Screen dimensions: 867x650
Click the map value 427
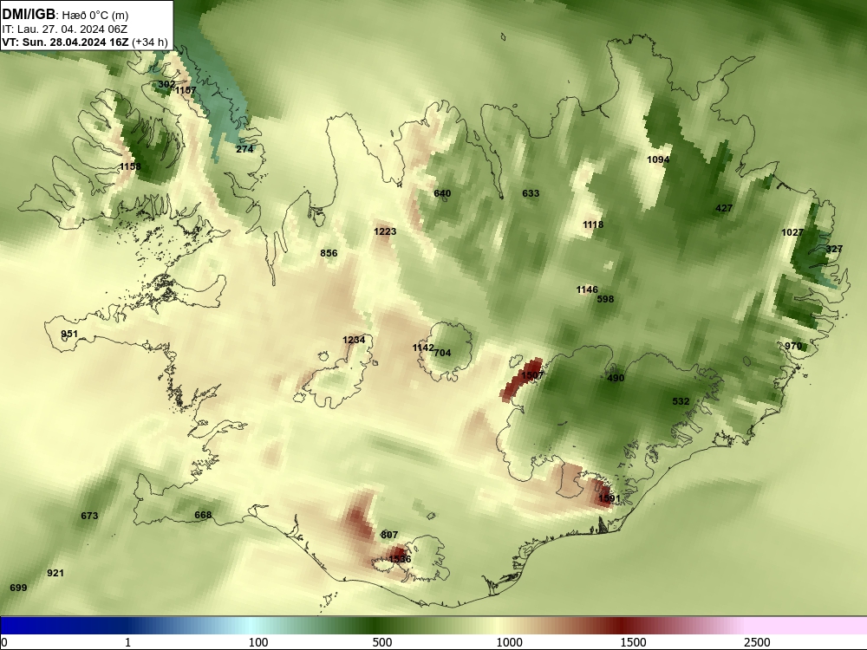pos(724,208)
